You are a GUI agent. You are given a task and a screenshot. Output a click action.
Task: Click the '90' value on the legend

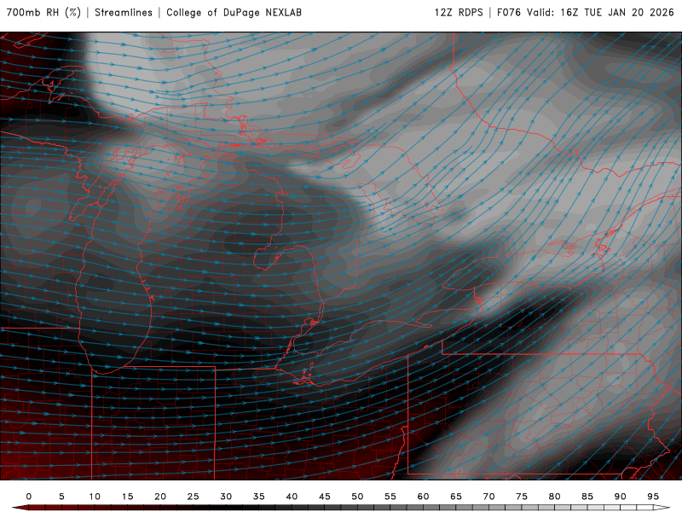point(621,497)
